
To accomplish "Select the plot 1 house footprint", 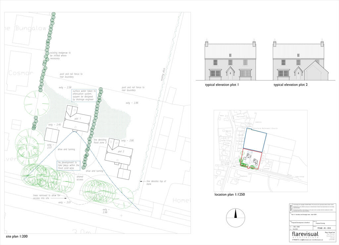I will (x=77, y=119).
